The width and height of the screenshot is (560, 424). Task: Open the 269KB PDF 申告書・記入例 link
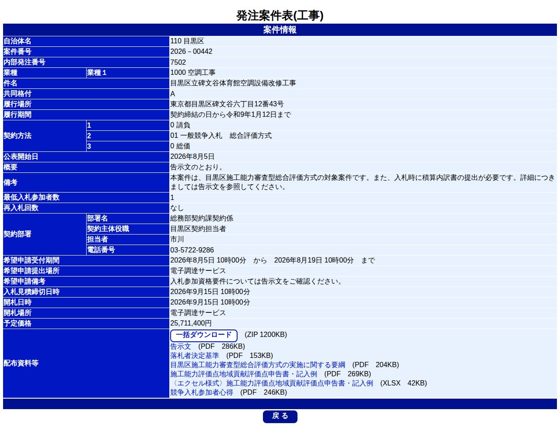pyautogui.click(x=244, y=374)
